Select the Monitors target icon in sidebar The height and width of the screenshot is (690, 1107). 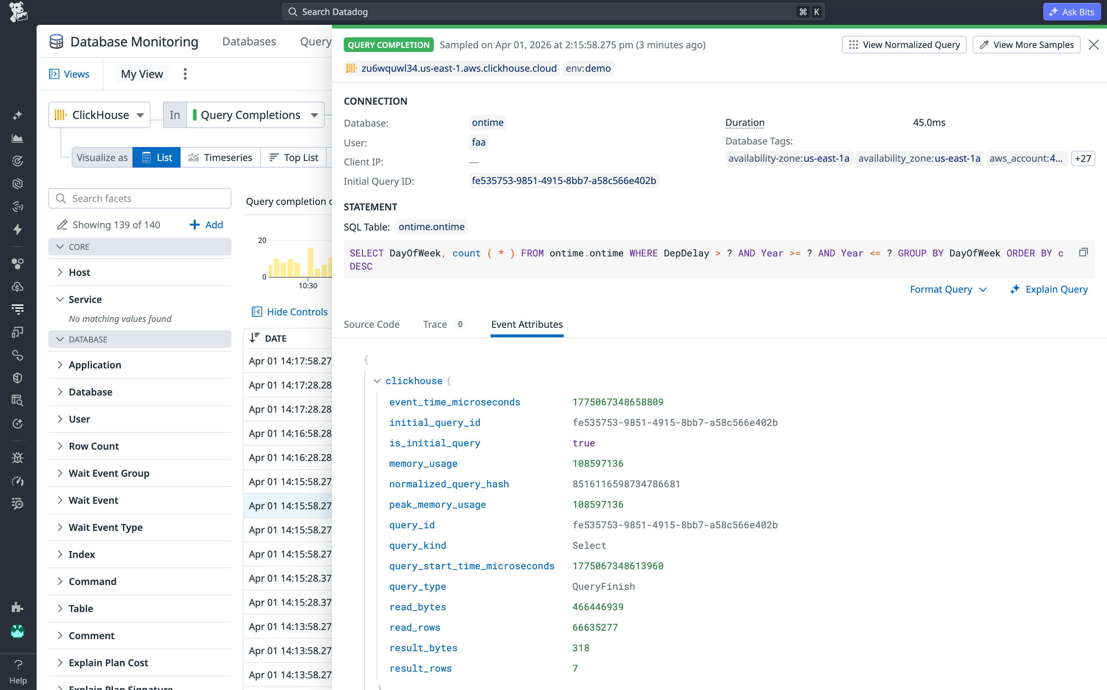(18, 161)
